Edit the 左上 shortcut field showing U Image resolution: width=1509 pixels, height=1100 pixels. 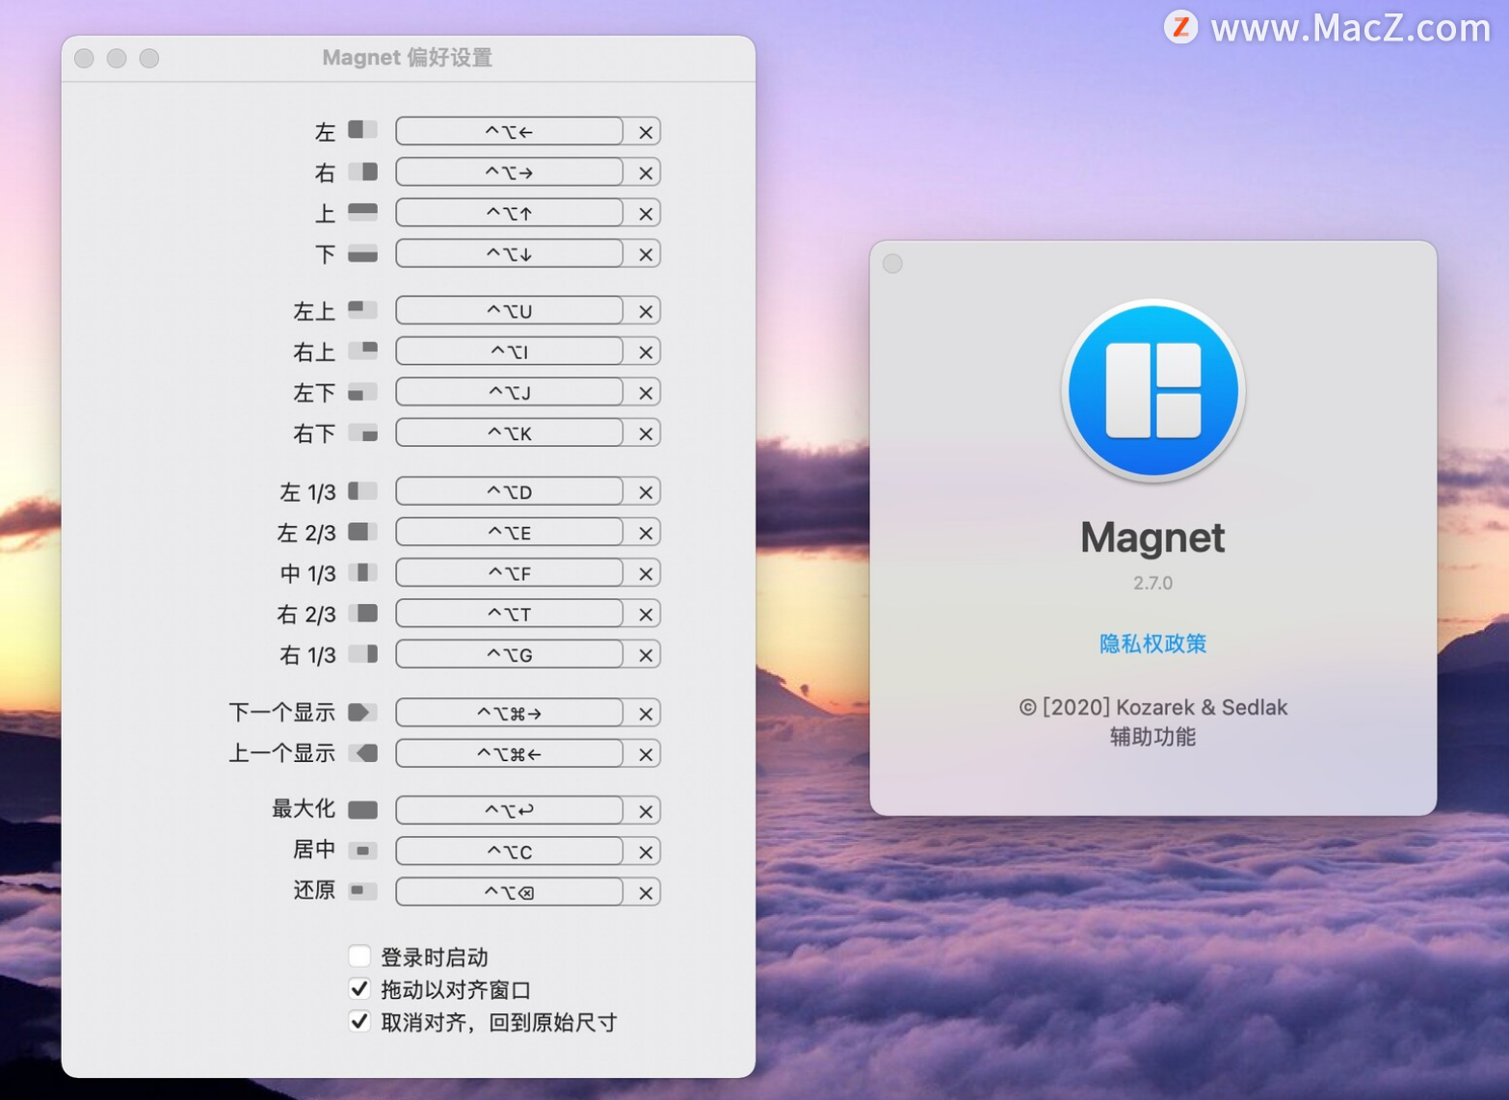point(509,310)
